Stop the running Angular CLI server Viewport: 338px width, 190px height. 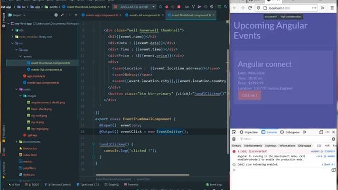click(x=179, y=7)
